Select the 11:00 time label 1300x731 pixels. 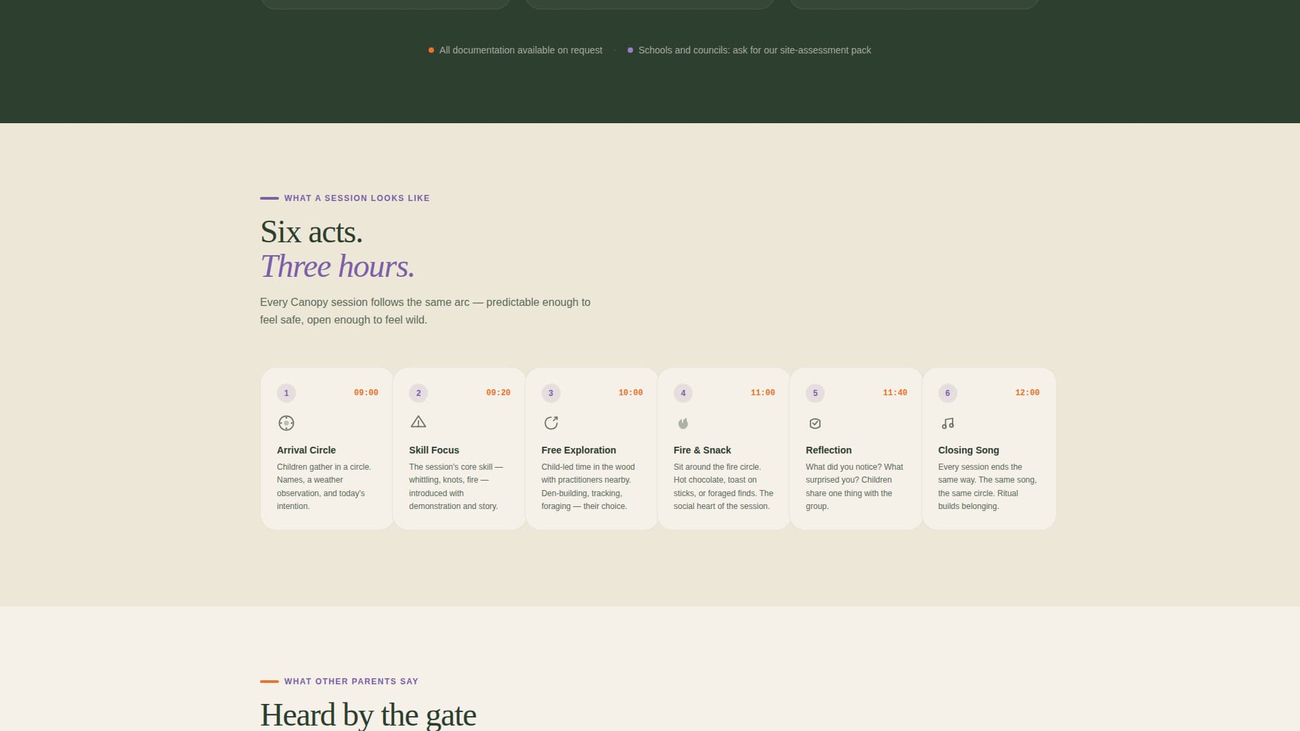tap(763, 393)
